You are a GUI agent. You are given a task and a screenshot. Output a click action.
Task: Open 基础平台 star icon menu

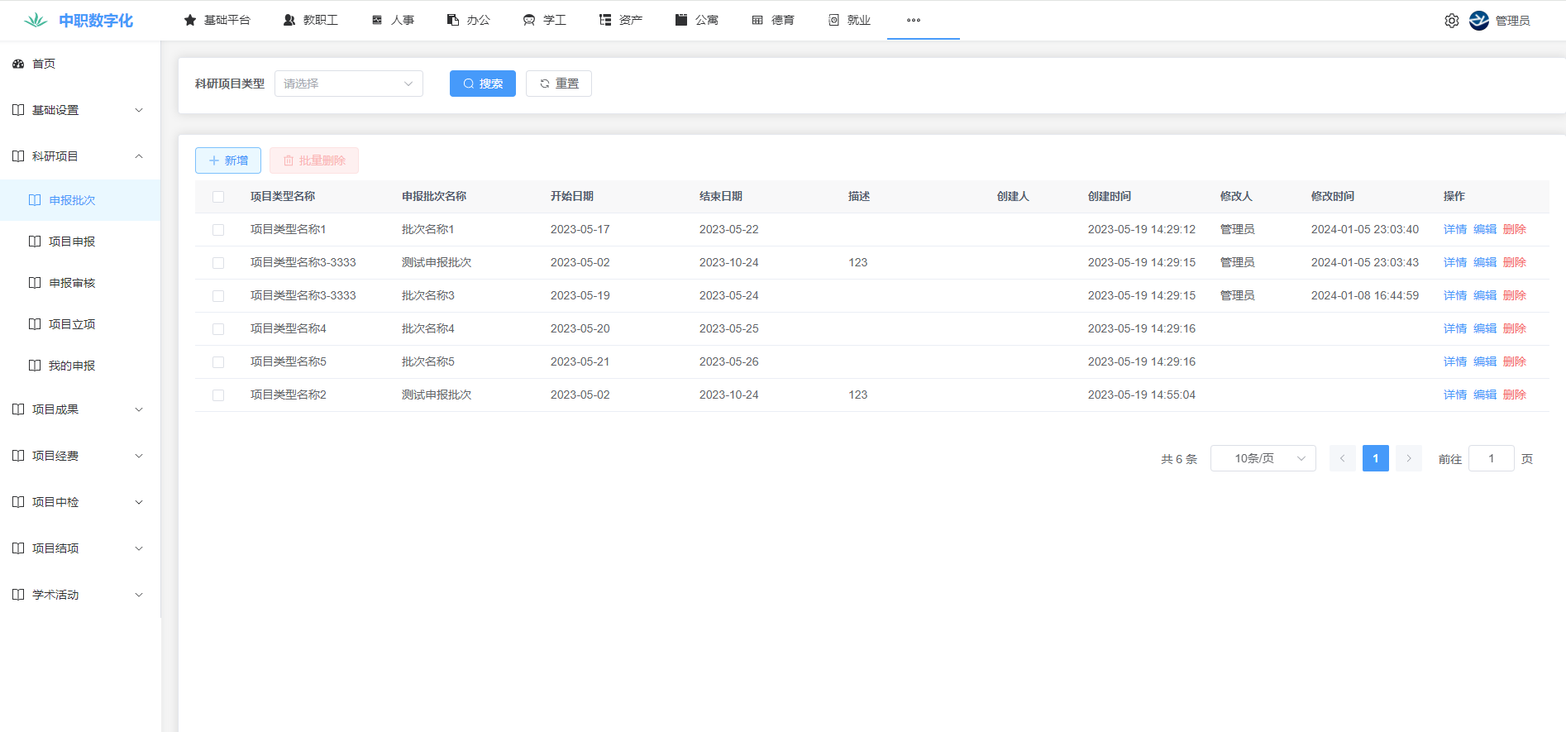[x=190, y=20]
